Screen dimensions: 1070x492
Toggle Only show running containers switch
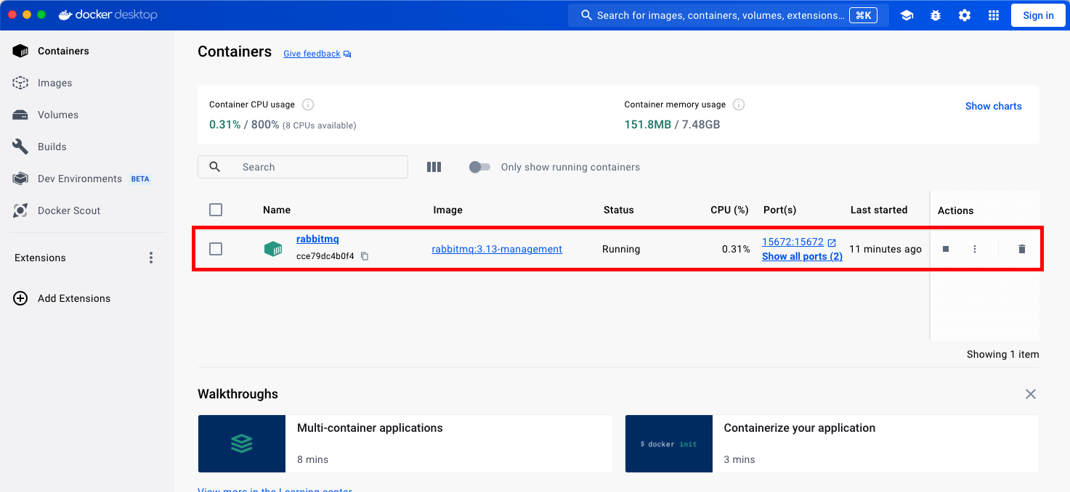click(479, 167)
